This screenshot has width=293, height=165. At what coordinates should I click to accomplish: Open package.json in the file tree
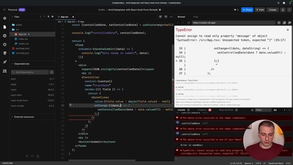[x=22, y=49]
